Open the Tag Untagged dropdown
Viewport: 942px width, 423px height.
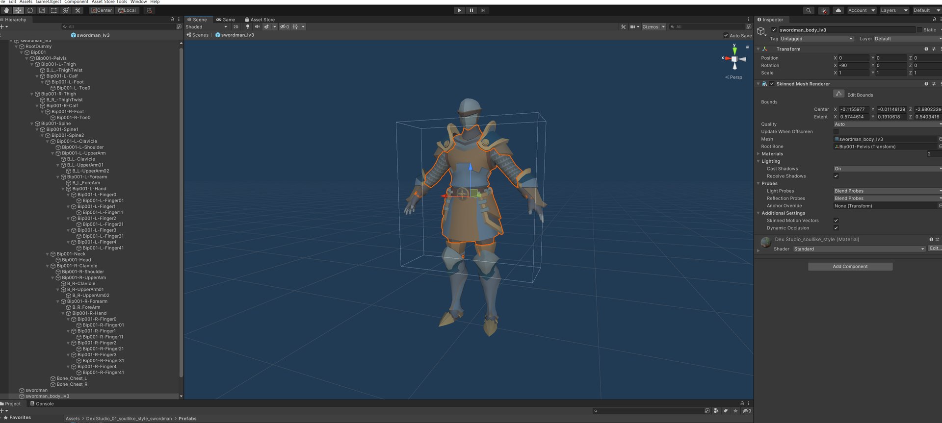coord(817,39)
